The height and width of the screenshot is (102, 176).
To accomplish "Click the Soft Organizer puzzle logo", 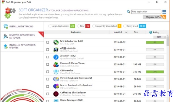I will (10, 13).
